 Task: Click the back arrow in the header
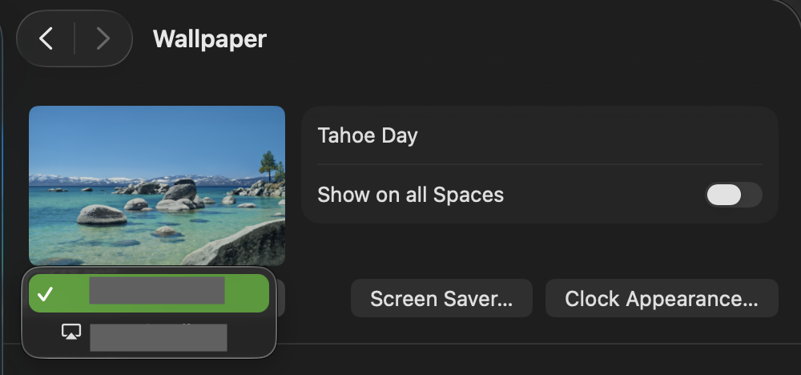[46, 38]
